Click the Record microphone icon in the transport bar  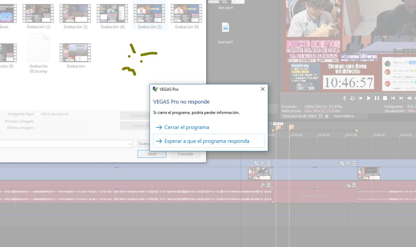coord(345,98)
